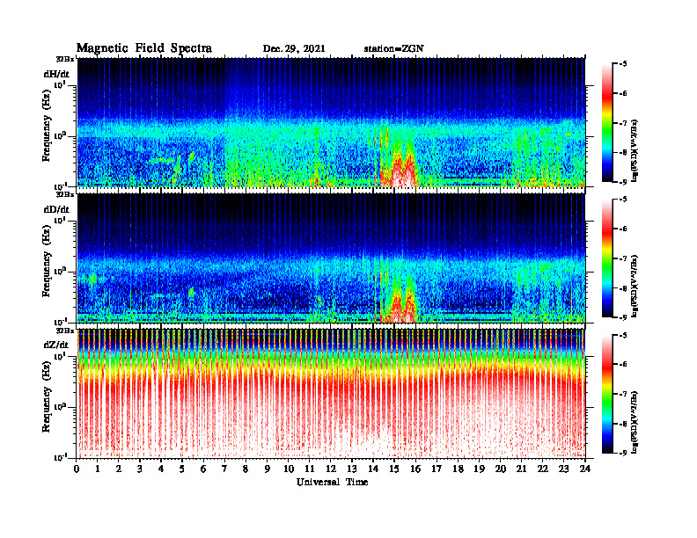The image size is (697, 538).
Task: Click the dH/dt panel label
Action: pos(56,74)
